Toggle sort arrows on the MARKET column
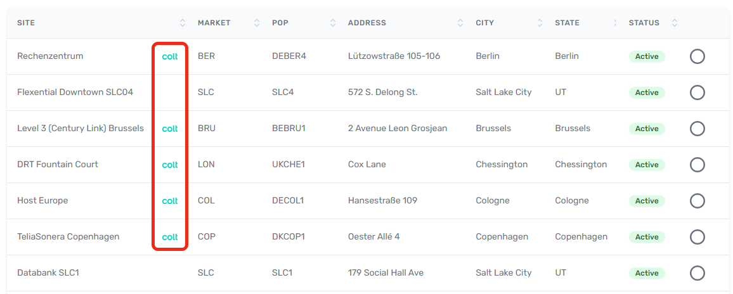The height and width of the screenshot is (294, 733). (257, 23)
